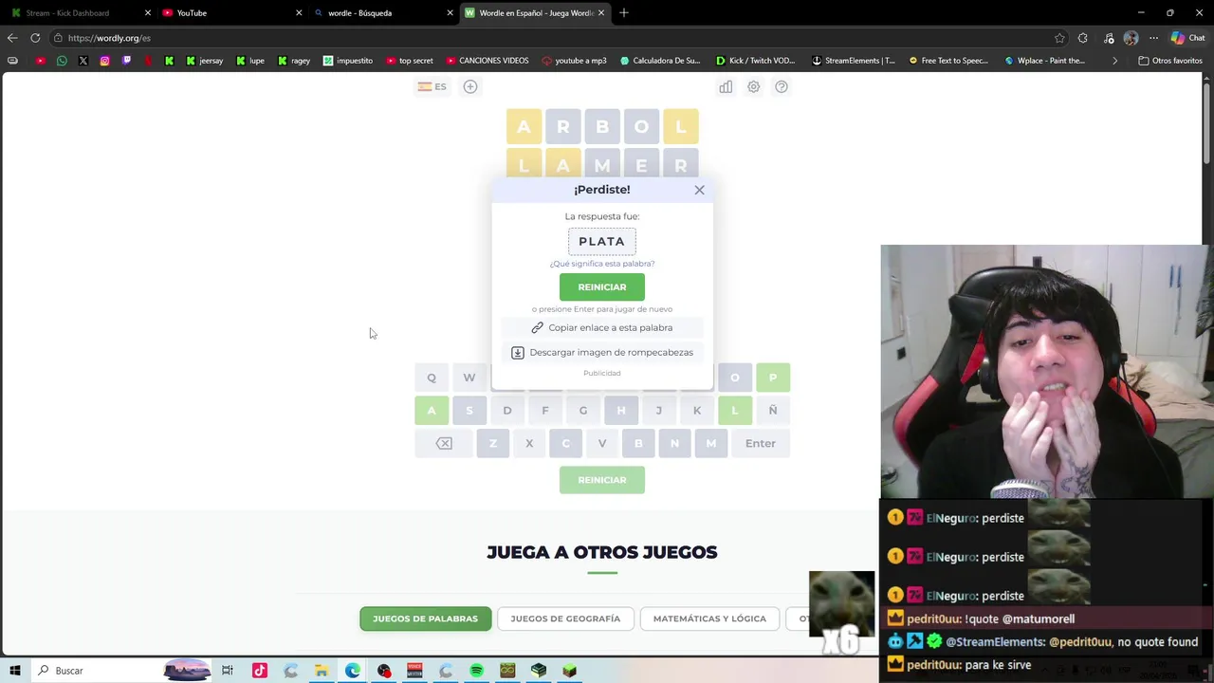Open the WhatsApp bookmark icon
This screenshot has height=683, width=1214.
tap(62, 61)
